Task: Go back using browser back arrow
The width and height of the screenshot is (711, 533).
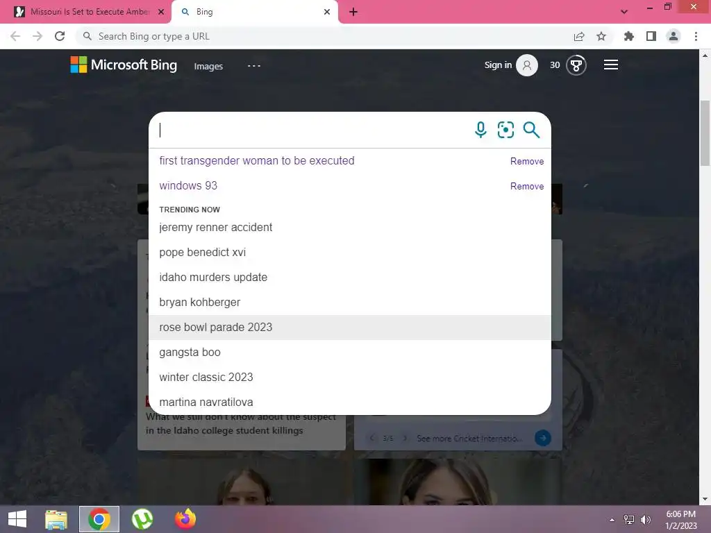Action: pos(15,36)
